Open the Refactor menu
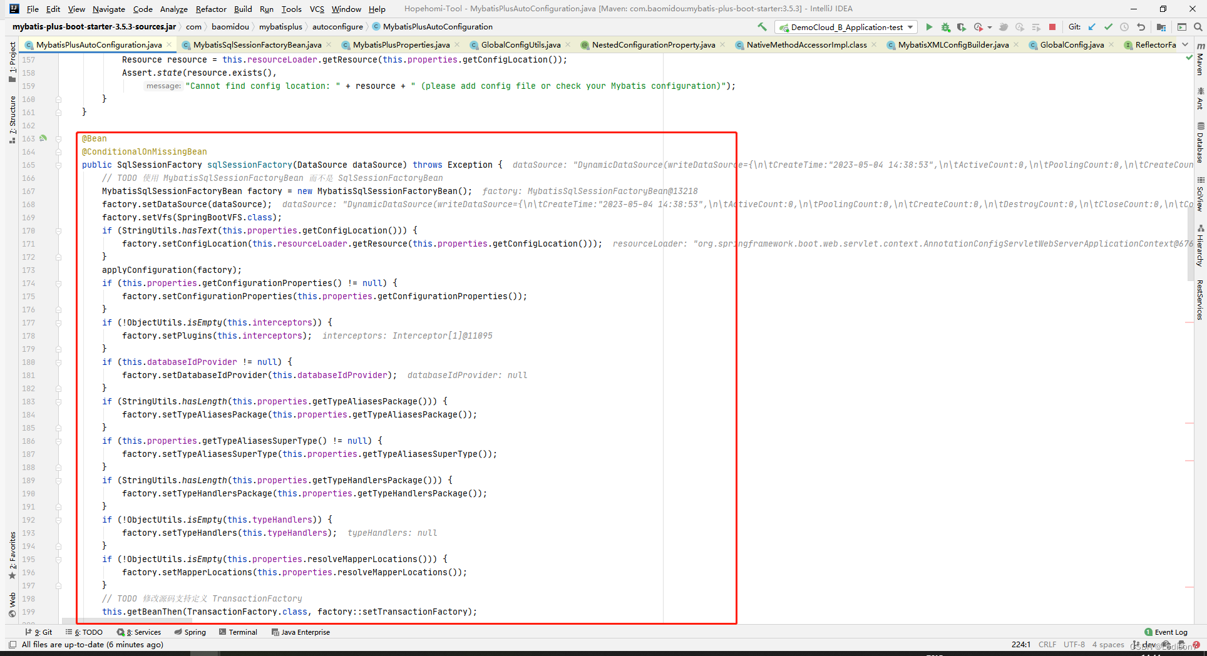 coord(211,9)
